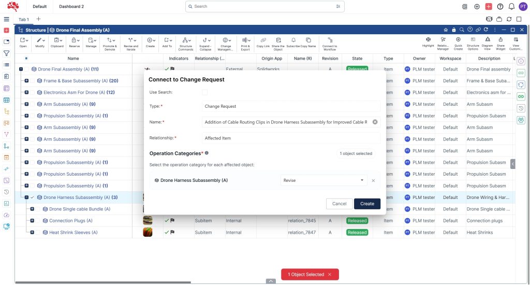The height and width of the screenshot is (285, 530).
Task: Click the Cancel button in dialog
Action: (340, 204)
